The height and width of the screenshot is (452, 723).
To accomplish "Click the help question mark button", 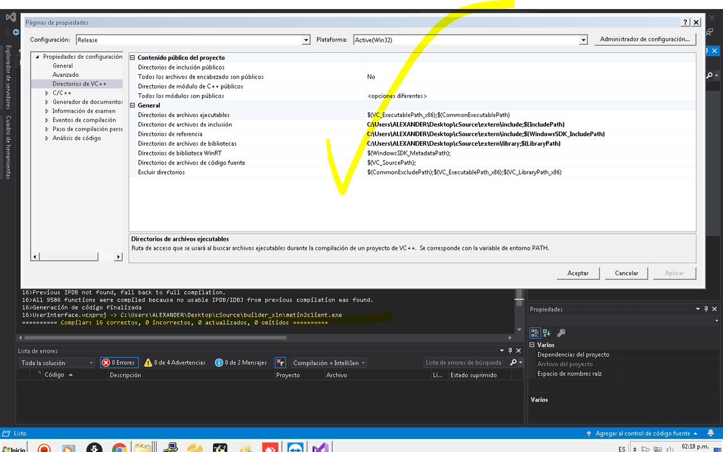I will coord(685,23).
